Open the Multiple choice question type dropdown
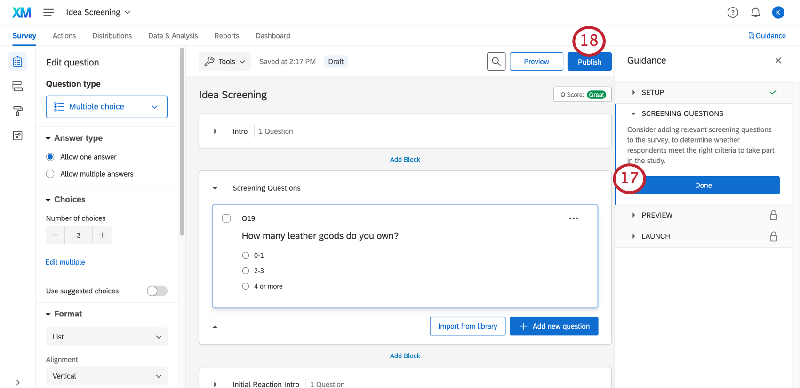 pyautogui.click(x=107, y=107)
